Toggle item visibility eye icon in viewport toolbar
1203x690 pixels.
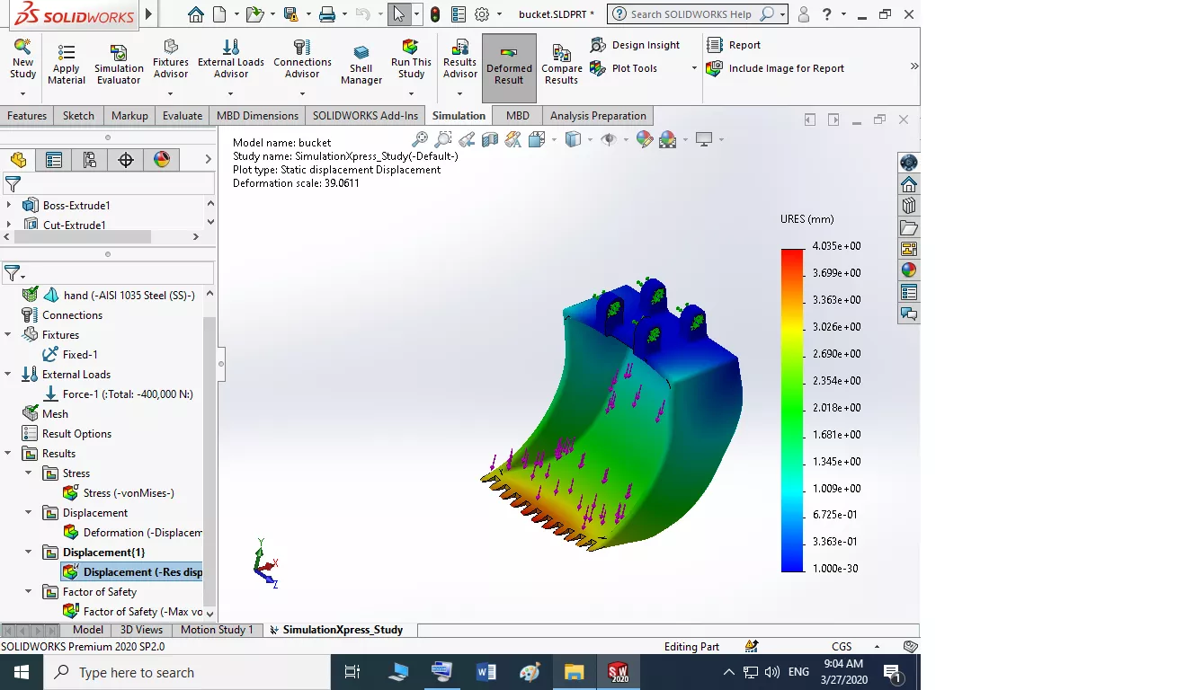click(x=609, y=139)
